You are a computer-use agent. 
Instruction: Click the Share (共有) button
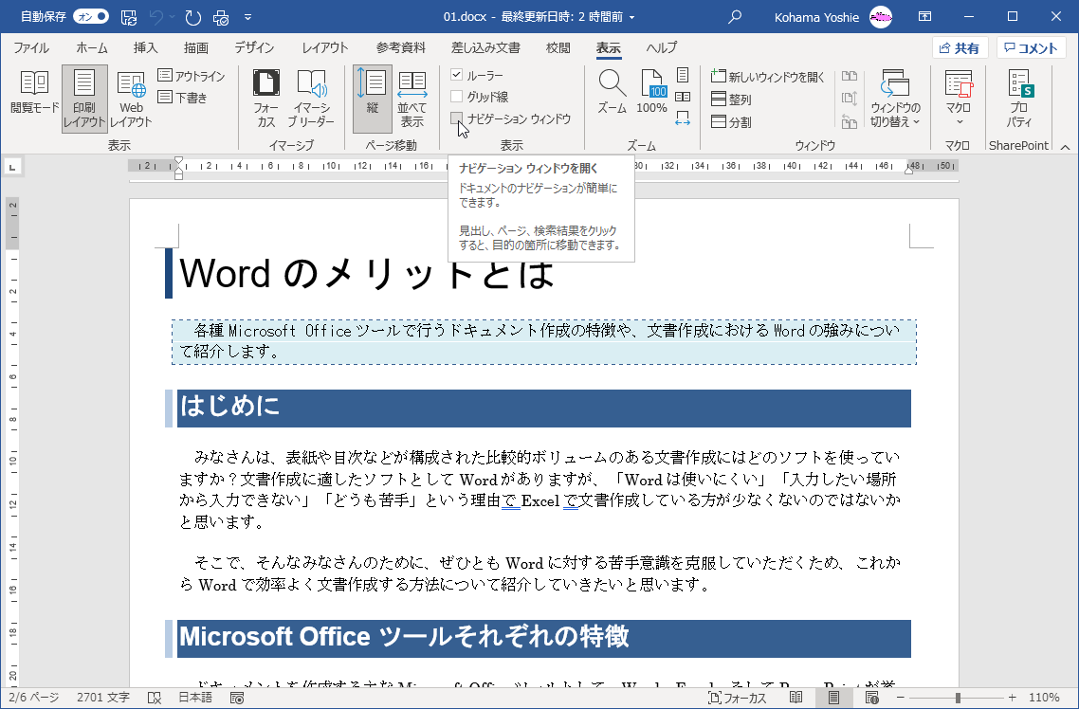(x=960, y=47)
